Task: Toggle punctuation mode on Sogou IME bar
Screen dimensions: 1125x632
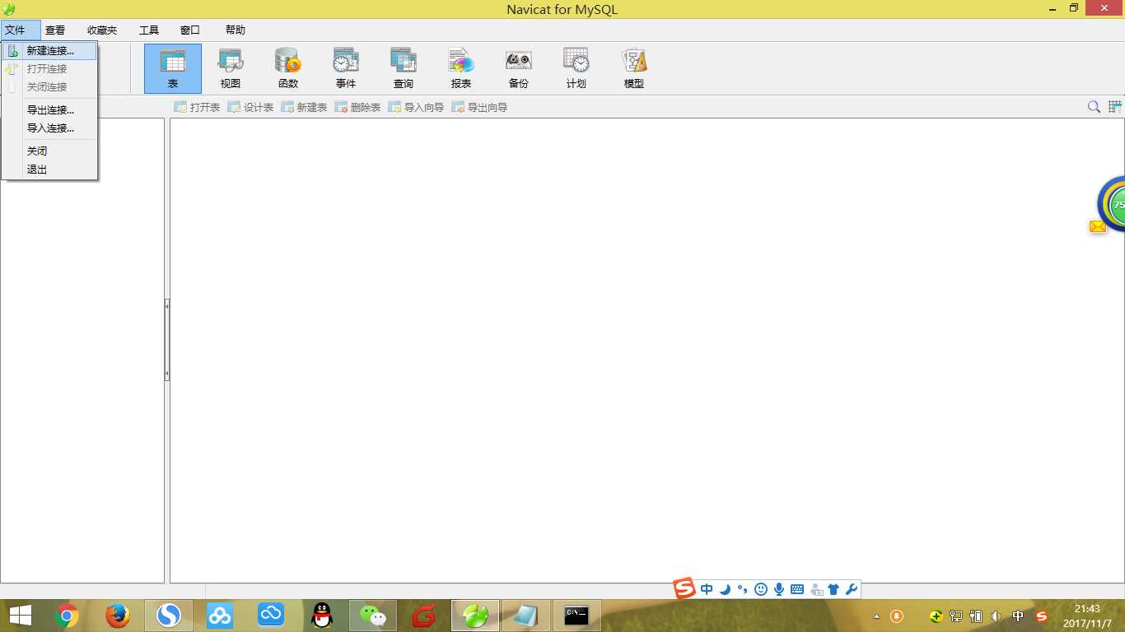Action: (743, 589)
